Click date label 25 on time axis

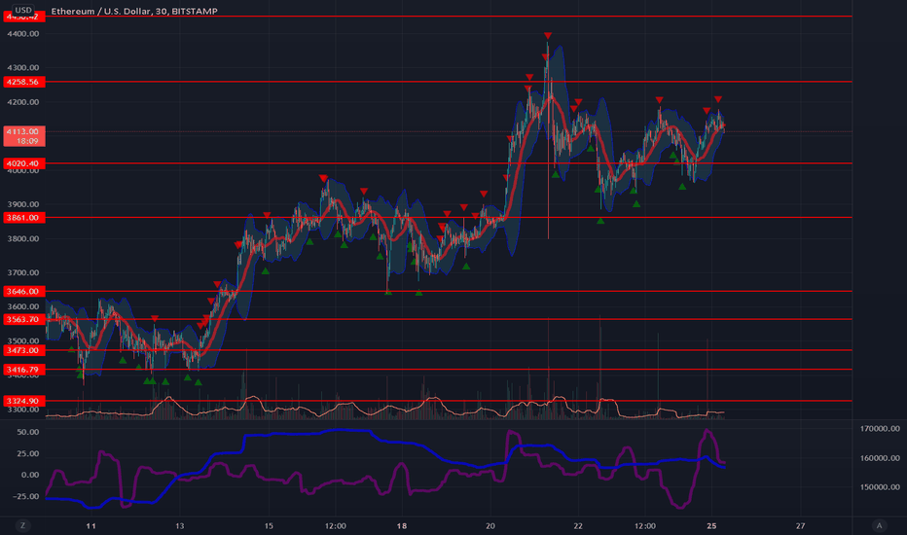(x=711, y=525)
